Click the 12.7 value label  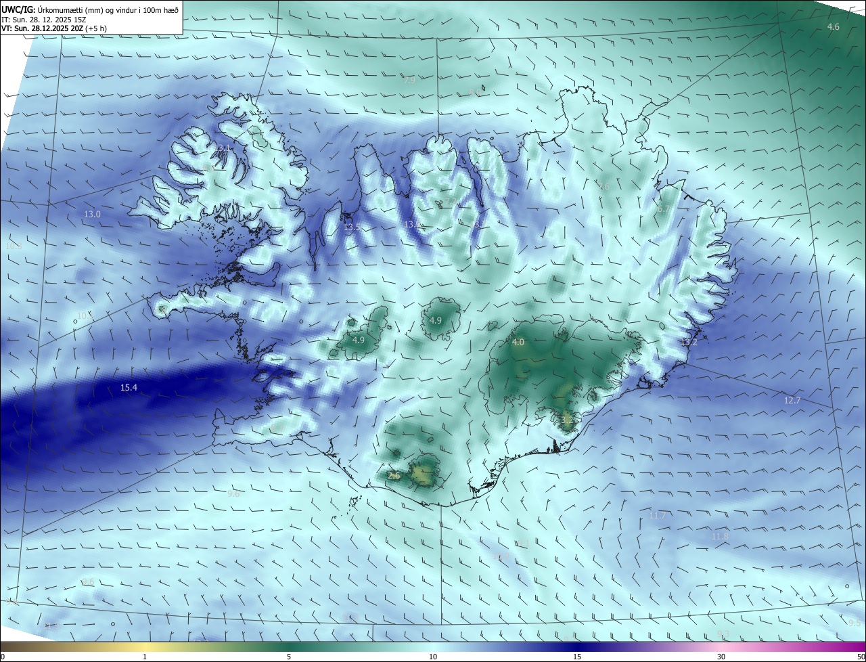[792, 401]
